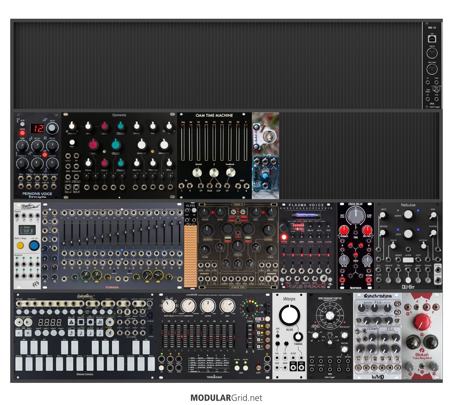Toggle the record button on Nebulae
This screenshot has width=453, height=405.
click(388, 280)
